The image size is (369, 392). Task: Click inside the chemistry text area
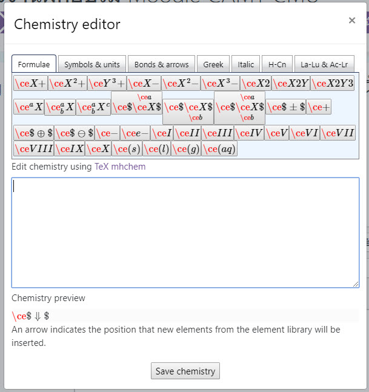click(185, 232)
